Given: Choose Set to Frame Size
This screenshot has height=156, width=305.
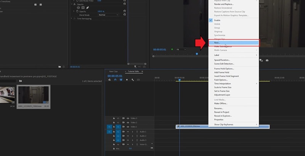Looking at the screenshot, I should point(233,91).
